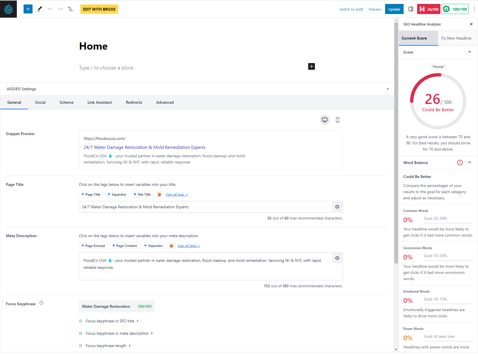Click the Preview link
Viewport: 478px width, 354px height.
(x=375, y=9)
